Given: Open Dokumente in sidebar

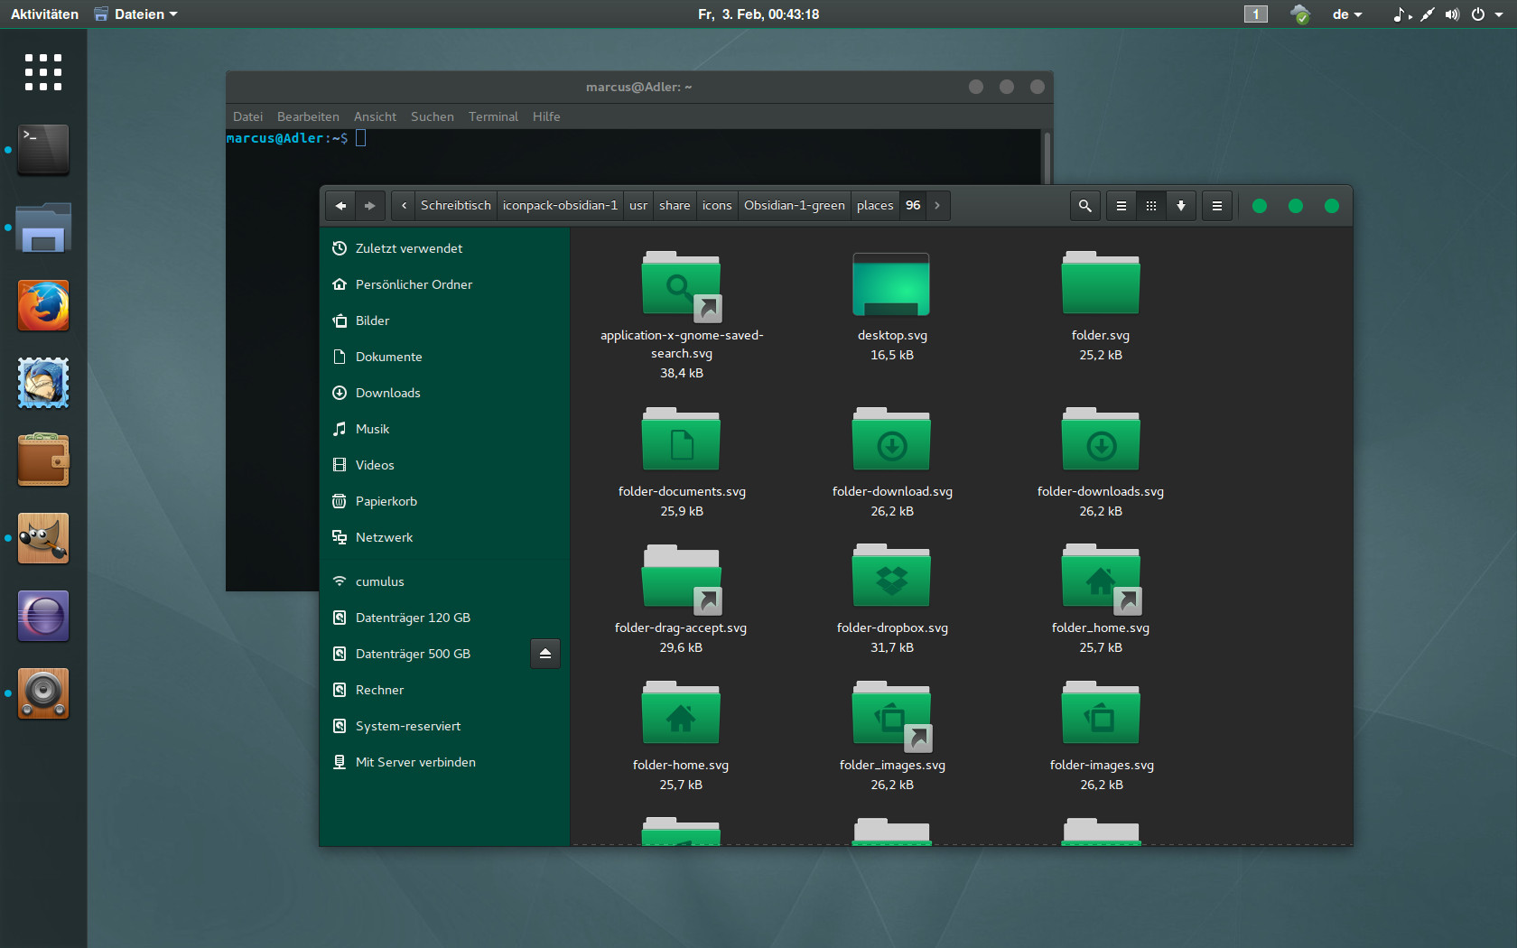Looking at the screenshot, I should click(x=444, y=357).
